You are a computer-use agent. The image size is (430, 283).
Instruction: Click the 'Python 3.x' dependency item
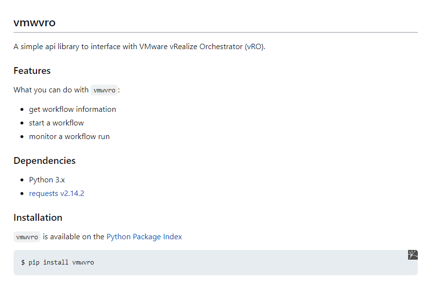coord(47,180)
